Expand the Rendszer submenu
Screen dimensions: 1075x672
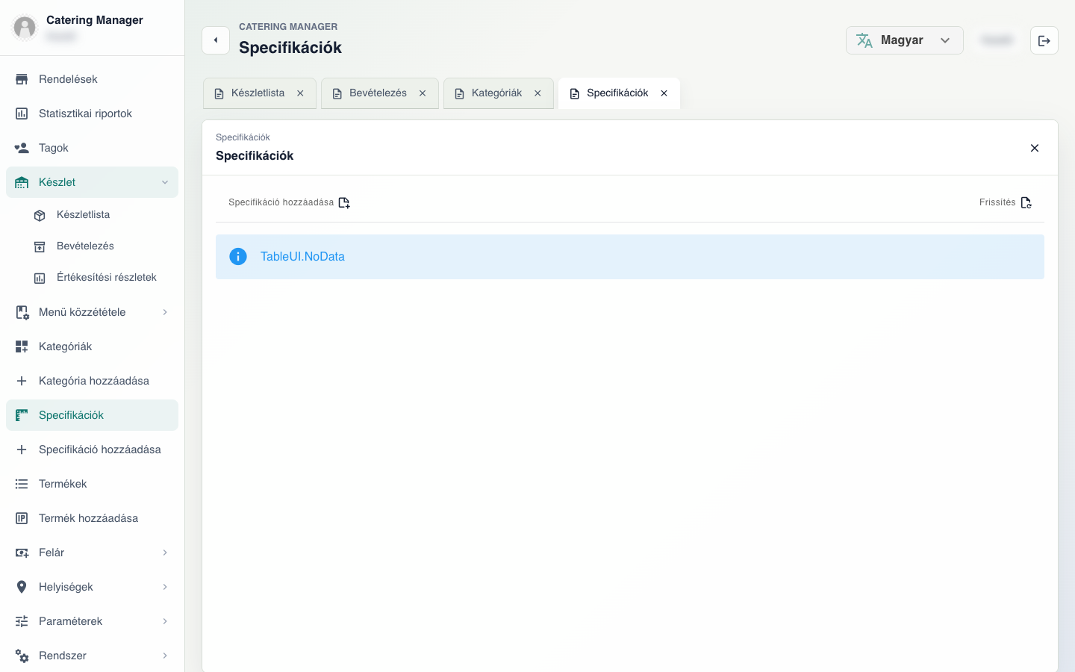pyautogui.click(x=165, y=656)
